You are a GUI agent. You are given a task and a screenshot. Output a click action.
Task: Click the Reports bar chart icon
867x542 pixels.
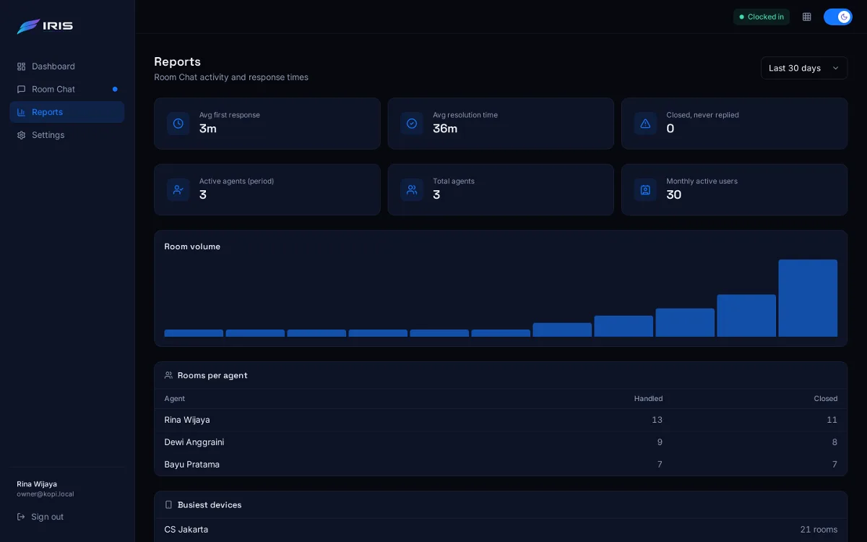(22, 112)
